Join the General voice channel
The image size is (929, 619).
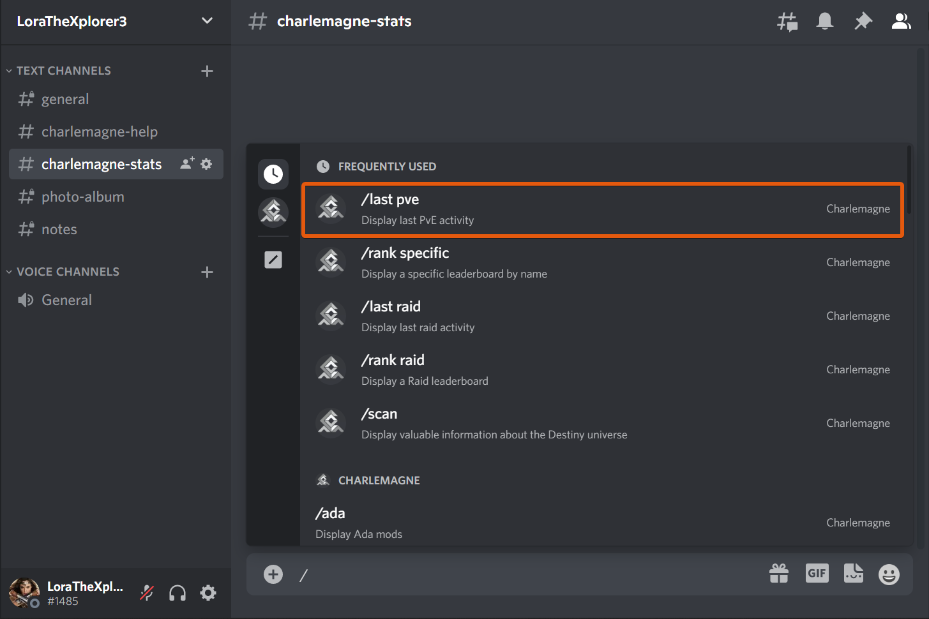(116, 301)
